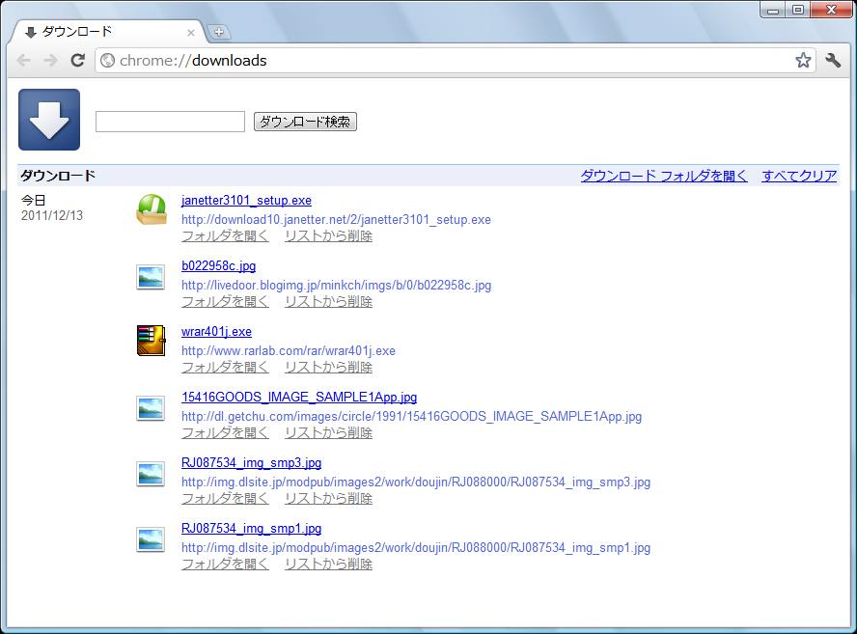Click the browser forward arrow
The width and height of the screenshot is (857, 634).
[x=50, y=60]
